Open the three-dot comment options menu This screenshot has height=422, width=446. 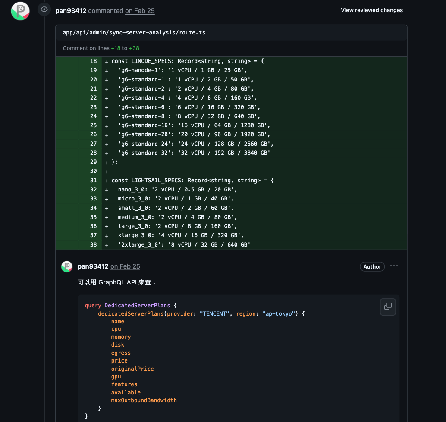[x=394, y=266]
